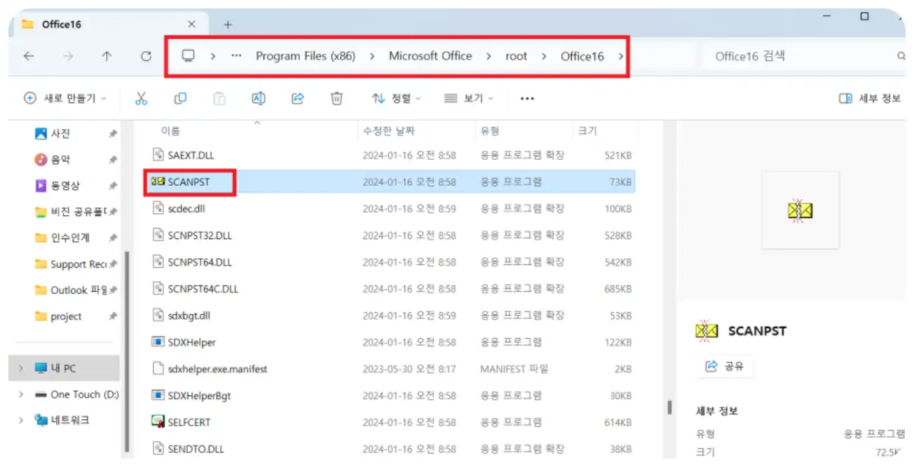Open the 새로 만들기 dropdown
The image size is (914, 467).
pyautogui.click(x=64, y=99)
